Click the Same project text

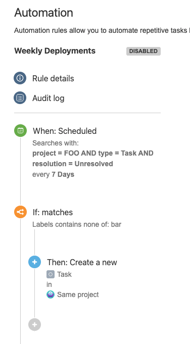click(78, 294)
